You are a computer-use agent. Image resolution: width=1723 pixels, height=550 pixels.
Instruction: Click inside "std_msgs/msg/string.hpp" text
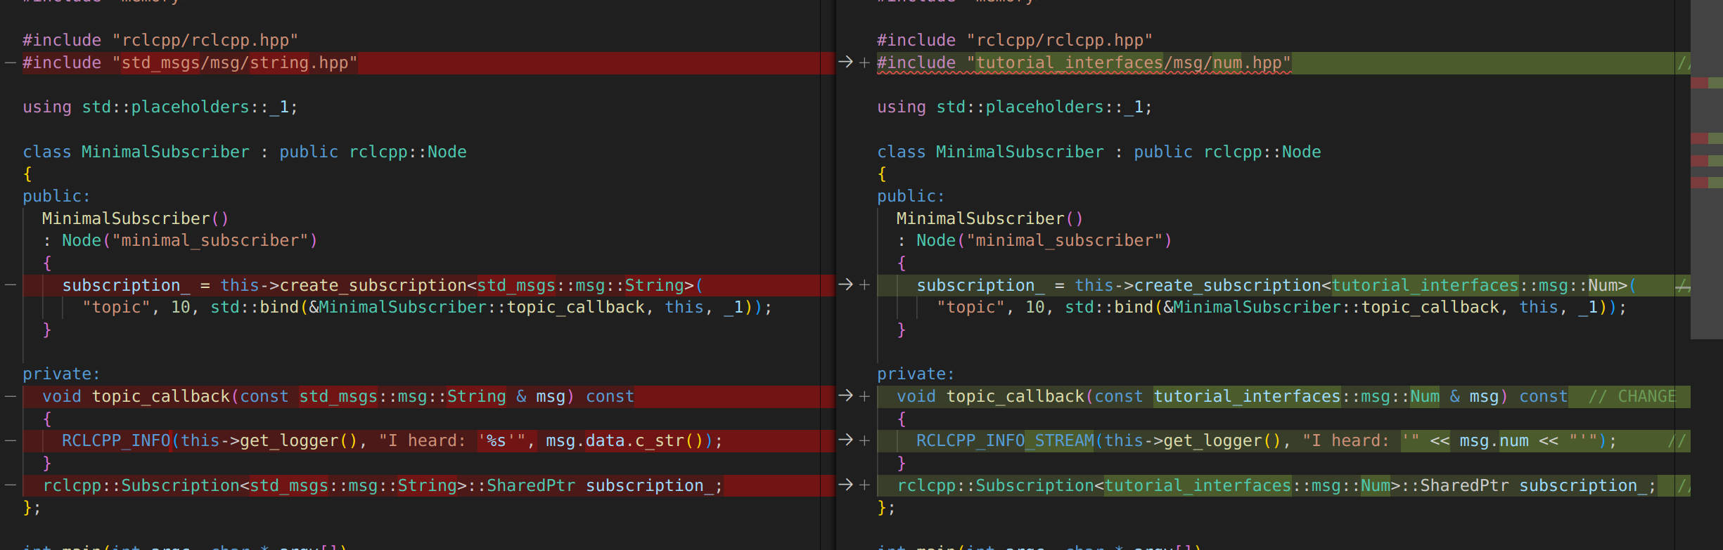[234, 63]
